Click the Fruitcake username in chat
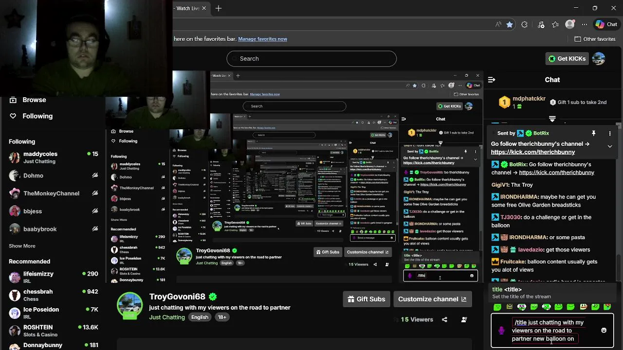The width and height of the screenshot is (623, 350). 513,262
